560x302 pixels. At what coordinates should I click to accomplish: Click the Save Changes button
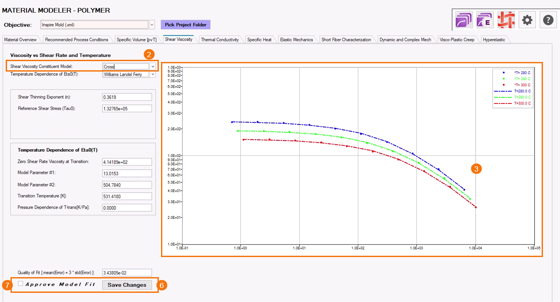click(x=127, y=285)
